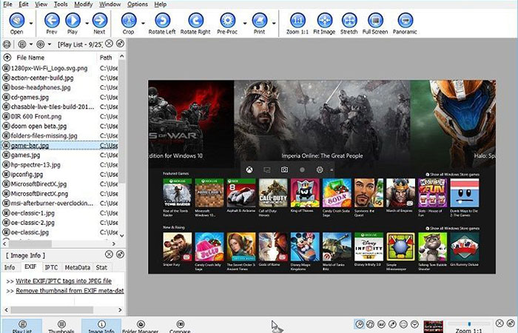Screen dimensions: 518x333
Task: Expand the Crop dropdown arrow
Action: [x=143, y=23]
